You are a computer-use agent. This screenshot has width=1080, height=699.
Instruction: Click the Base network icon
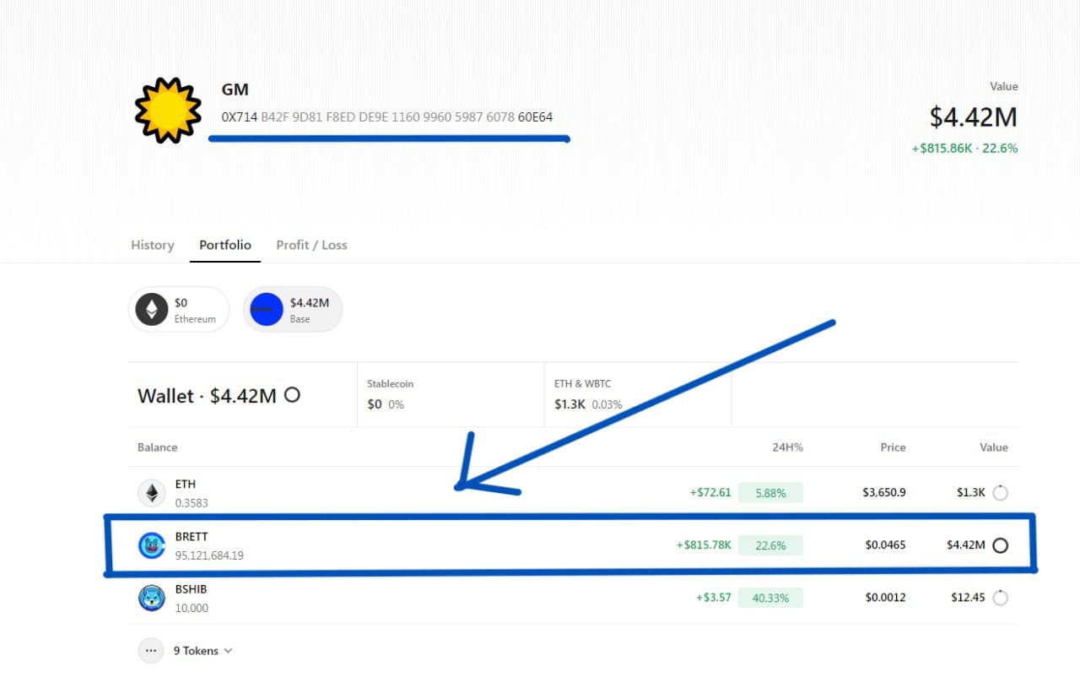click(x=266, y=309)
